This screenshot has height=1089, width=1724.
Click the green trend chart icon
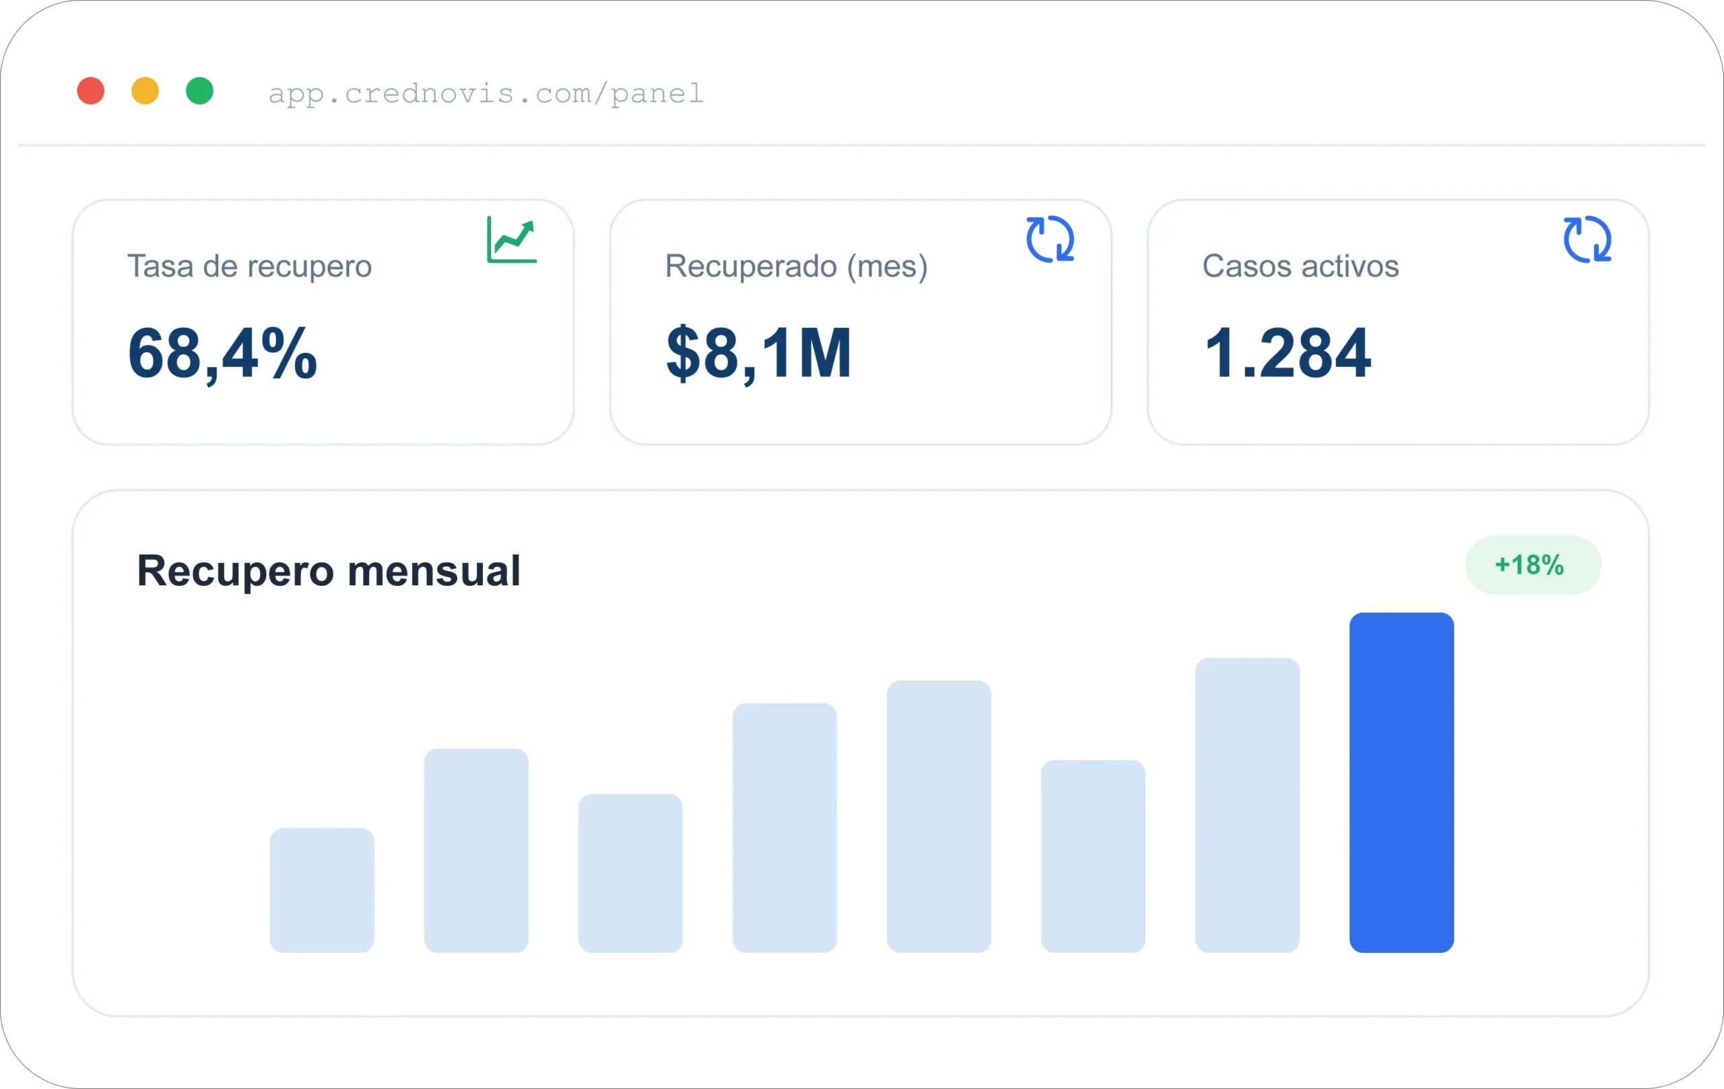pyautogui.click(x=512, y=240)
